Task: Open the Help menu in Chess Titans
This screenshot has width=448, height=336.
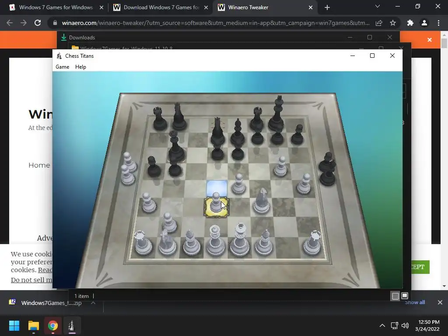Action: (x=80, y=67)
